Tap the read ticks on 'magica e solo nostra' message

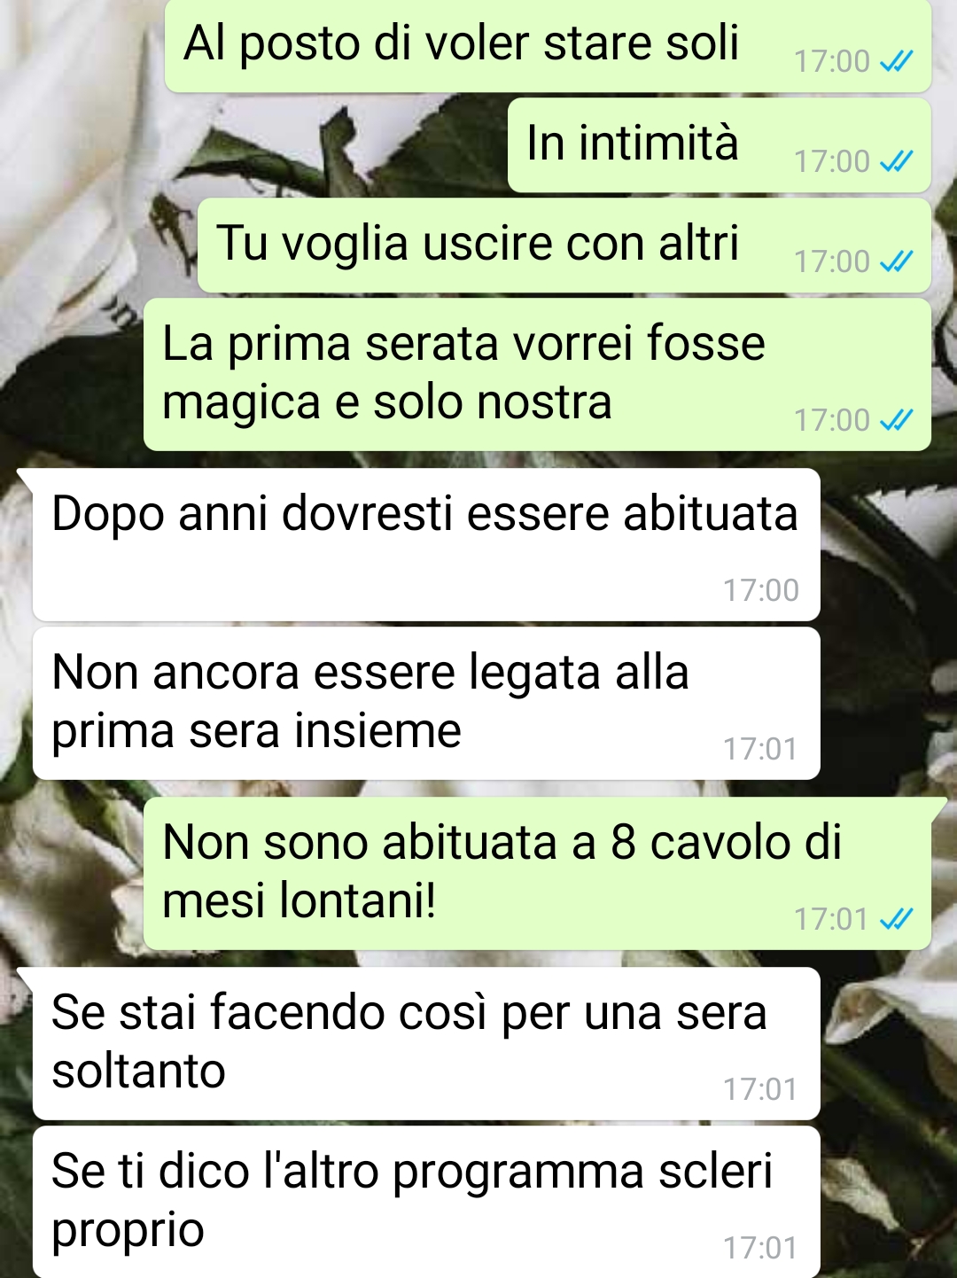point(896,420)
